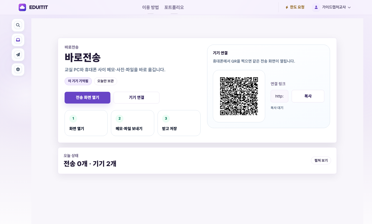
Task: Click the EDUITIT brand text
Action: point(38,7)
